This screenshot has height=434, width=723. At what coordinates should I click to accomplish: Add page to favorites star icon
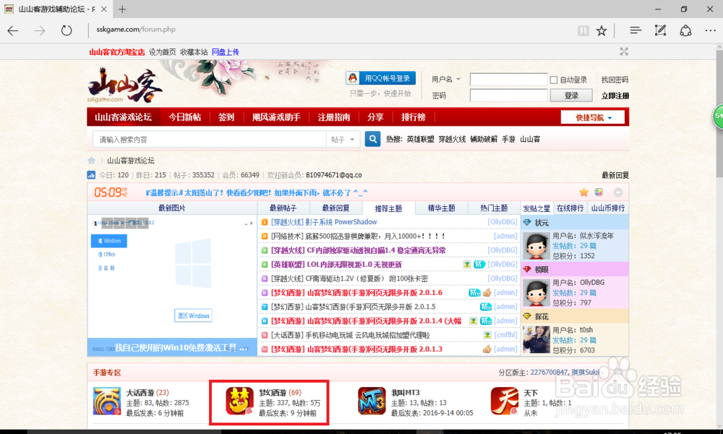click(x=602, y=31)
